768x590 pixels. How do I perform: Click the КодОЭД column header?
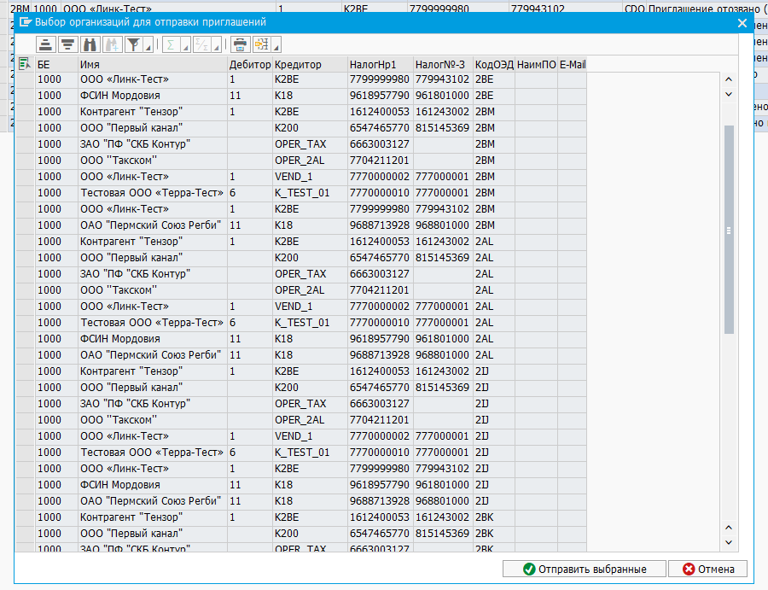tap(493, 64)
